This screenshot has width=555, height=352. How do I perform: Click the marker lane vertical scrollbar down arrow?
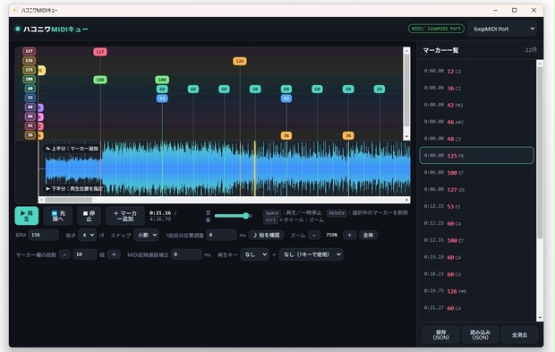406,137
